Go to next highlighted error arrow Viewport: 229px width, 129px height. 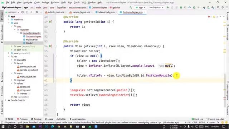[x=224, y=17]
